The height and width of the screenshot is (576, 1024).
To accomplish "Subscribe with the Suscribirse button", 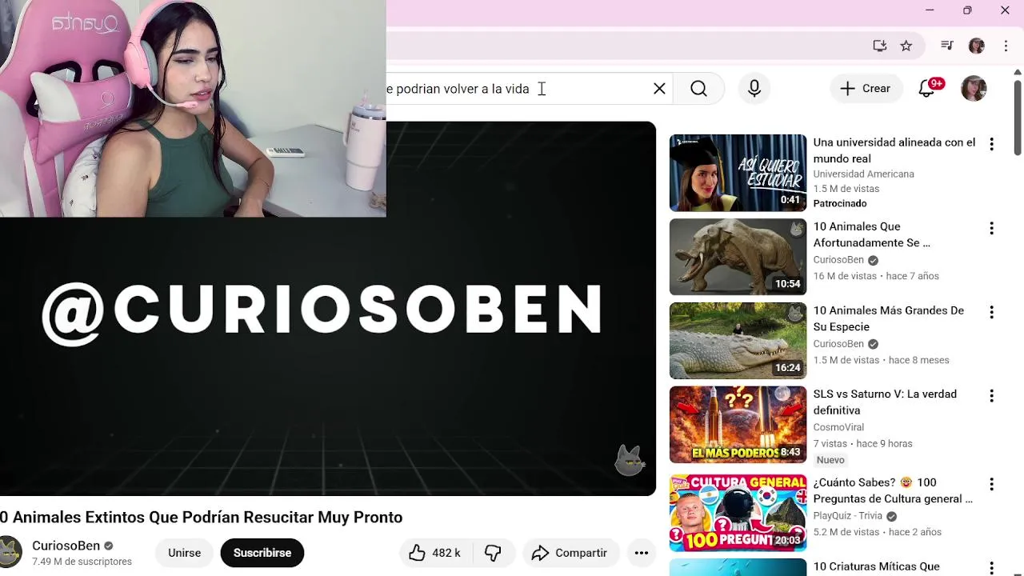I will [262, 553].
